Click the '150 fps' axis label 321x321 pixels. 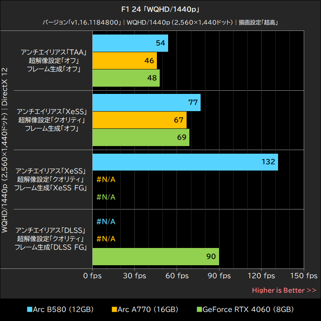click(x=304, y=276)
